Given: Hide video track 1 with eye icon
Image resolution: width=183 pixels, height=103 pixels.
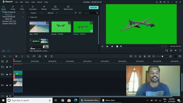Looking at the screenshot, I should tap(10, 85).
